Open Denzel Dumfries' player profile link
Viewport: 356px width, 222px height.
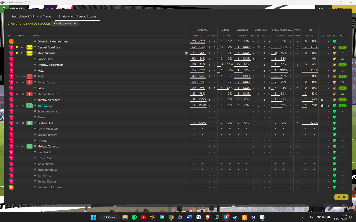click(x=49, y=47)
